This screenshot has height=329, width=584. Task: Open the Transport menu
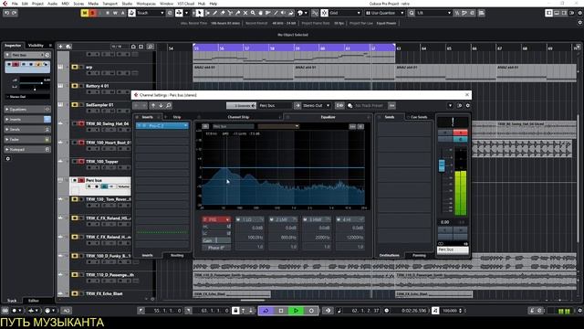point(109,4)
